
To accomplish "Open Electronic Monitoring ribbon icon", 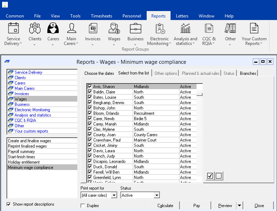I will click(160, 29).
